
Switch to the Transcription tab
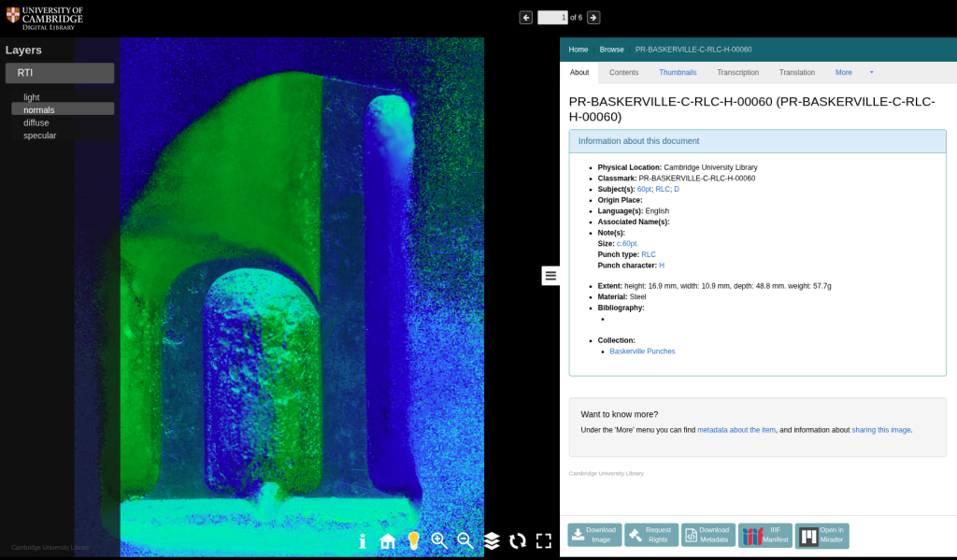tap(737, 73)
